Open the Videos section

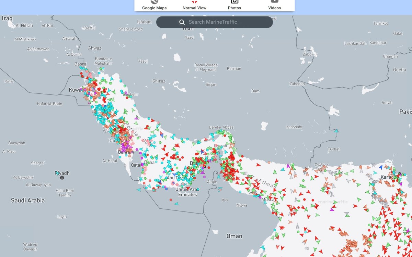point(274,5)
